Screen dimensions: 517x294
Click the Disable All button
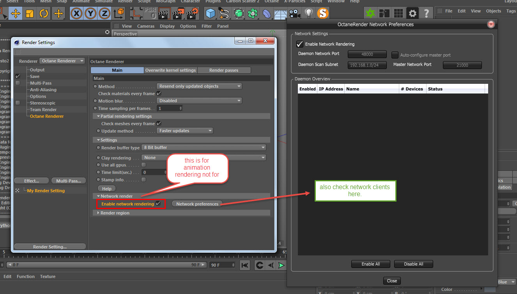414,264
